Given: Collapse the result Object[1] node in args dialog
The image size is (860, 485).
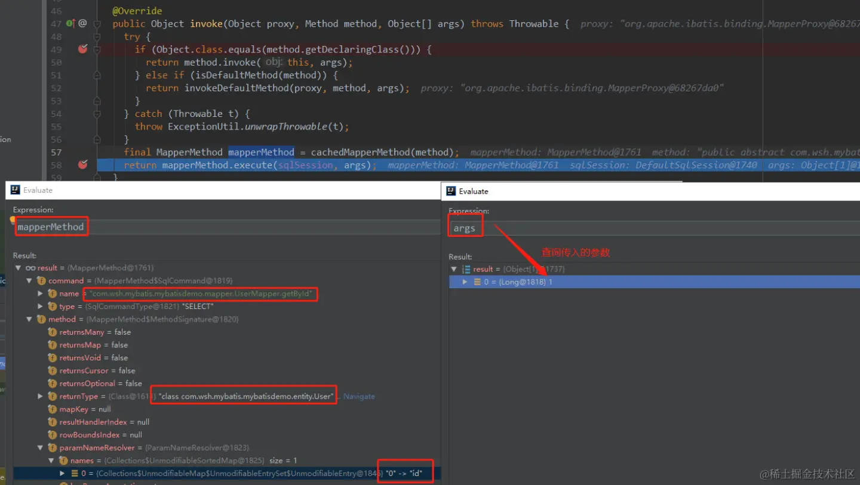Looking at the screenshot, I should point(454,269).
